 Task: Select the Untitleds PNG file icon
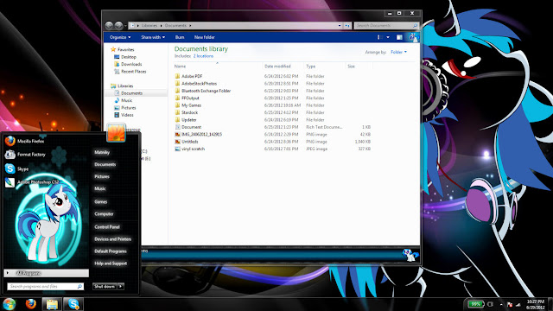(177, 142)
